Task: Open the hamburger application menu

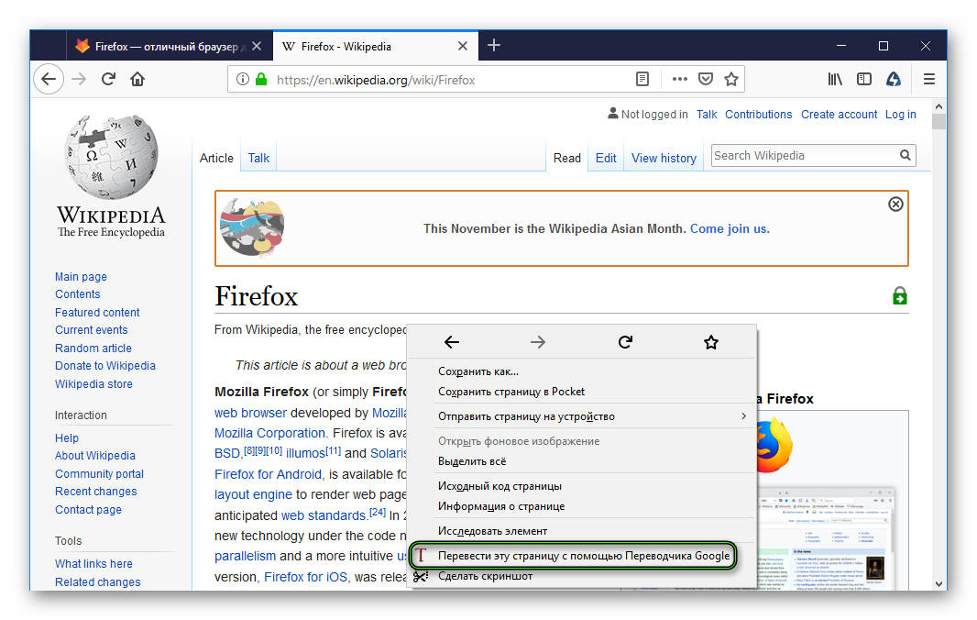Action: 929,80
